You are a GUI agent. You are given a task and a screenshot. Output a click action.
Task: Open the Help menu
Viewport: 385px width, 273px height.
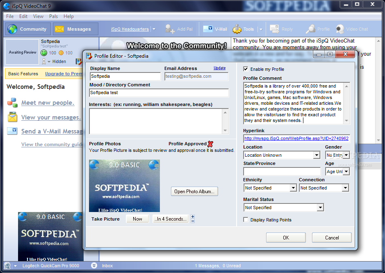point(68,16)
